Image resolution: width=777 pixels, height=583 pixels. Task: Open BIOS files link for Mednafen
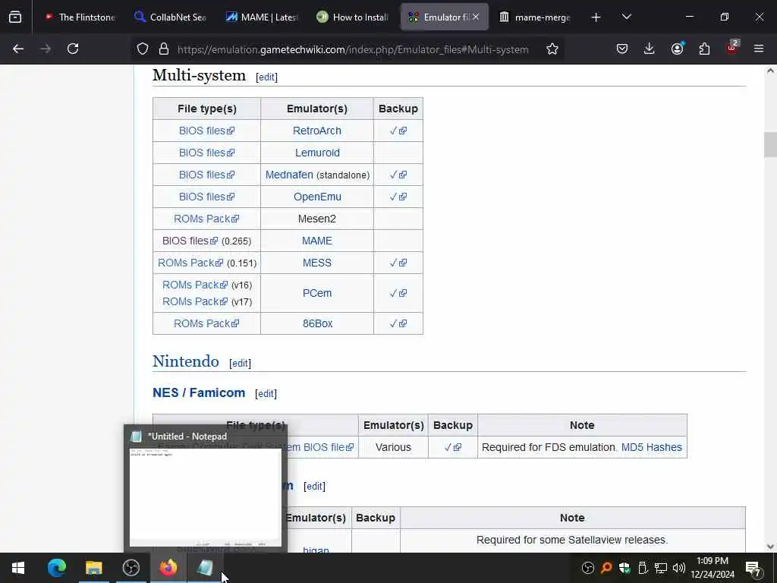point(206,175)
